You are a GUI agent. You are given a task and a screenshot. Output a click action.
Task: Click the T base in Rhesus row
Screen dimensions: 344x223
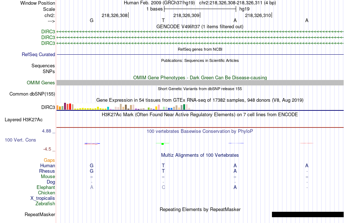pyautogui.click(x=163, y=171)
